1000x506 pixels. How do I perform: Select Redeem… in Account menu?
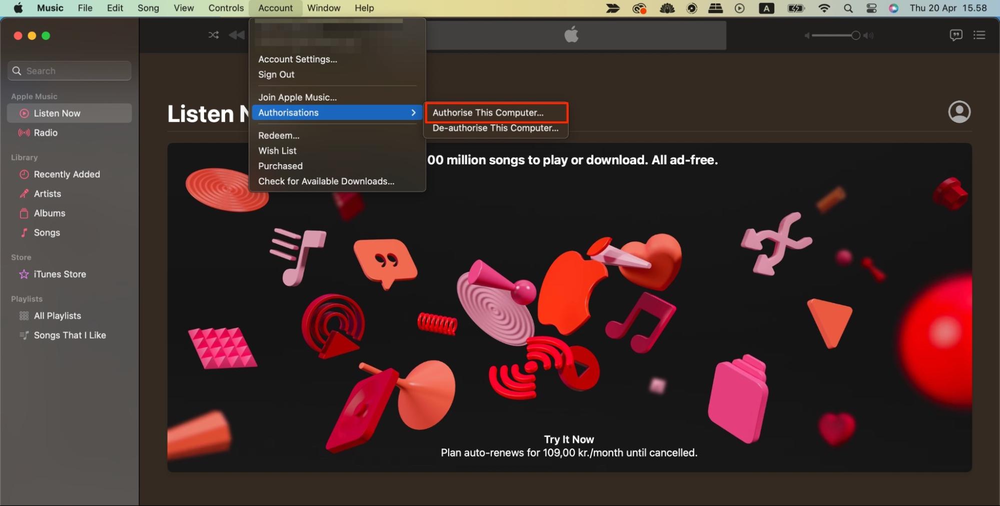coord(337,136)
